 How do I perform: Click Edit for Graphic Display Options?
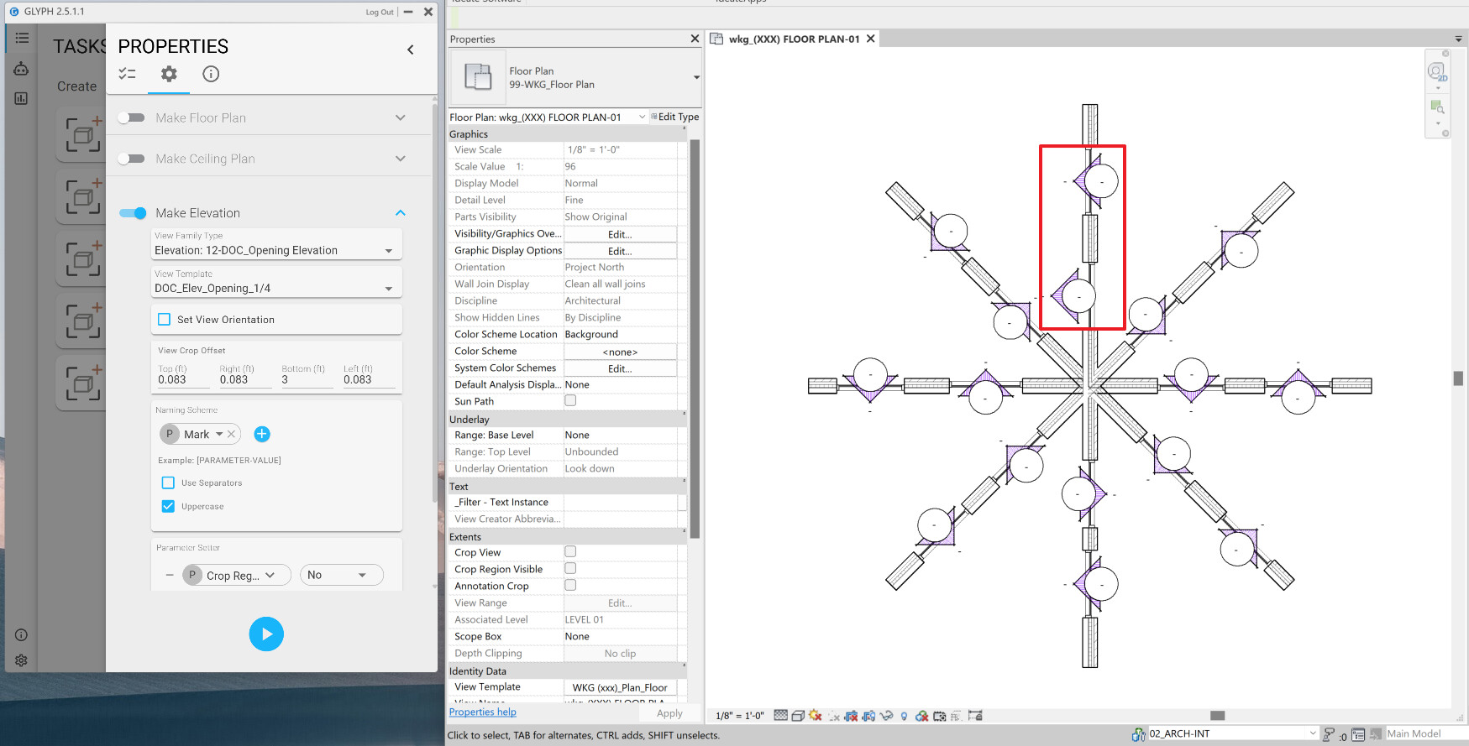(x=620, y=251)
